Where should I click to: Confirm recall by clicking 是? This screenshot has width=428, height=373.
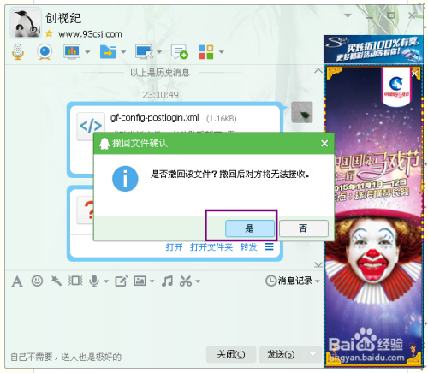[x=250, y=228]
